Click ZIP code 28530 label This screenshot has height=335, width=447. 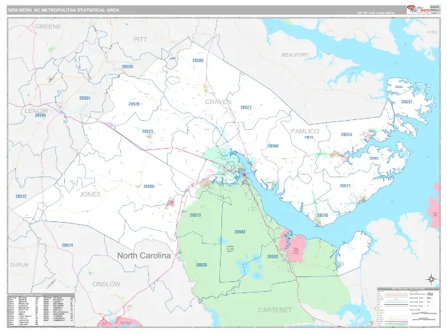[127, 67]
